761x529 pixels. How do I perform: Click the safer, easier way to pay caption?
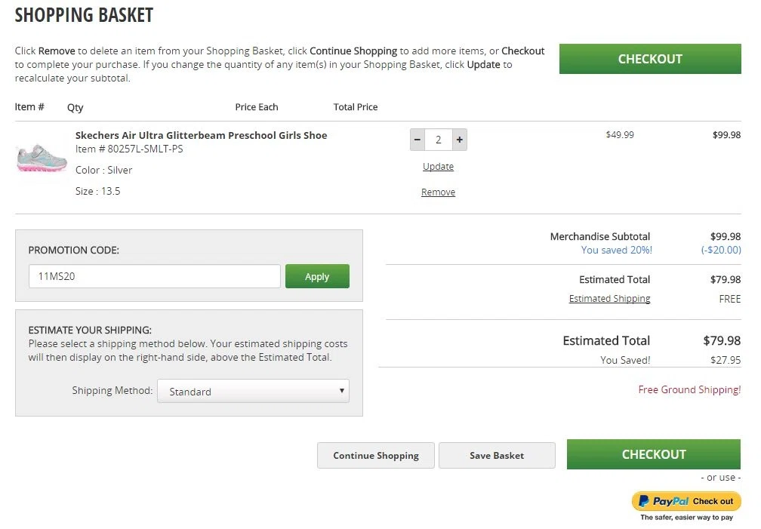686,518
